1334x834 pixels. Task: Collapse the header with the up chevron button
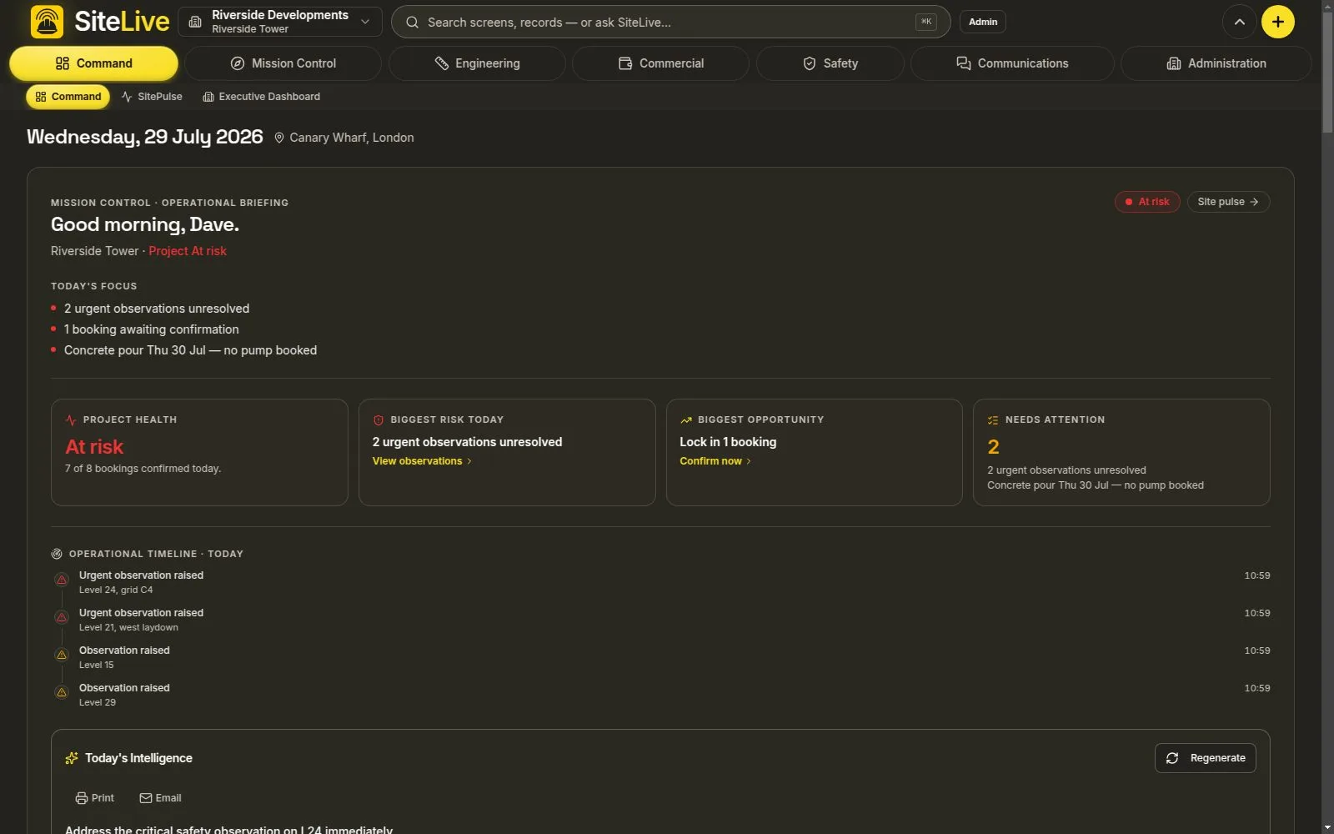click(1240, 22)
